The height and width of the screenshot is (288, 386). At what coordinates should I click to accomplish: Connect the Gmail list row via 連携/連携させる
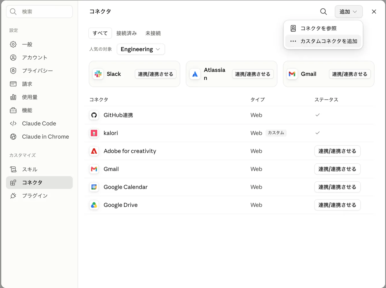tap(337, 169)
